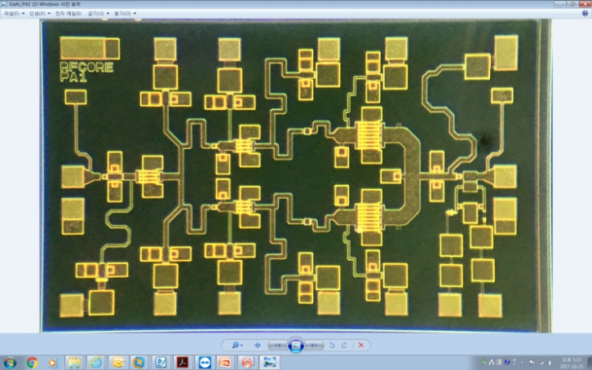The height and width of the screenshot is (370, 592).
Task: Open the File (파일) menu
Action: (14, 13)
